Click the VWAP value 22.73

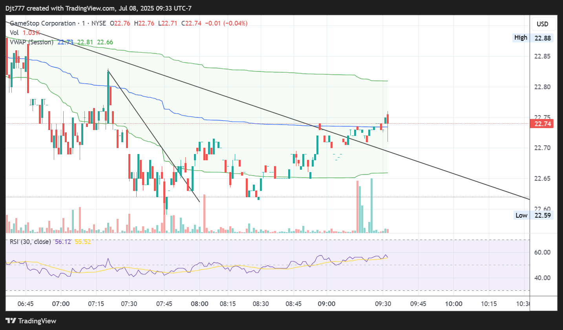[x=65, y=42]
